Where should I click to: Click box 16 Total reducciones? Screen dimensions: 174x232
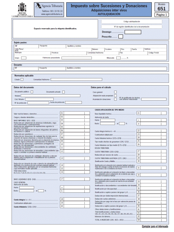(x=77, y=172)
